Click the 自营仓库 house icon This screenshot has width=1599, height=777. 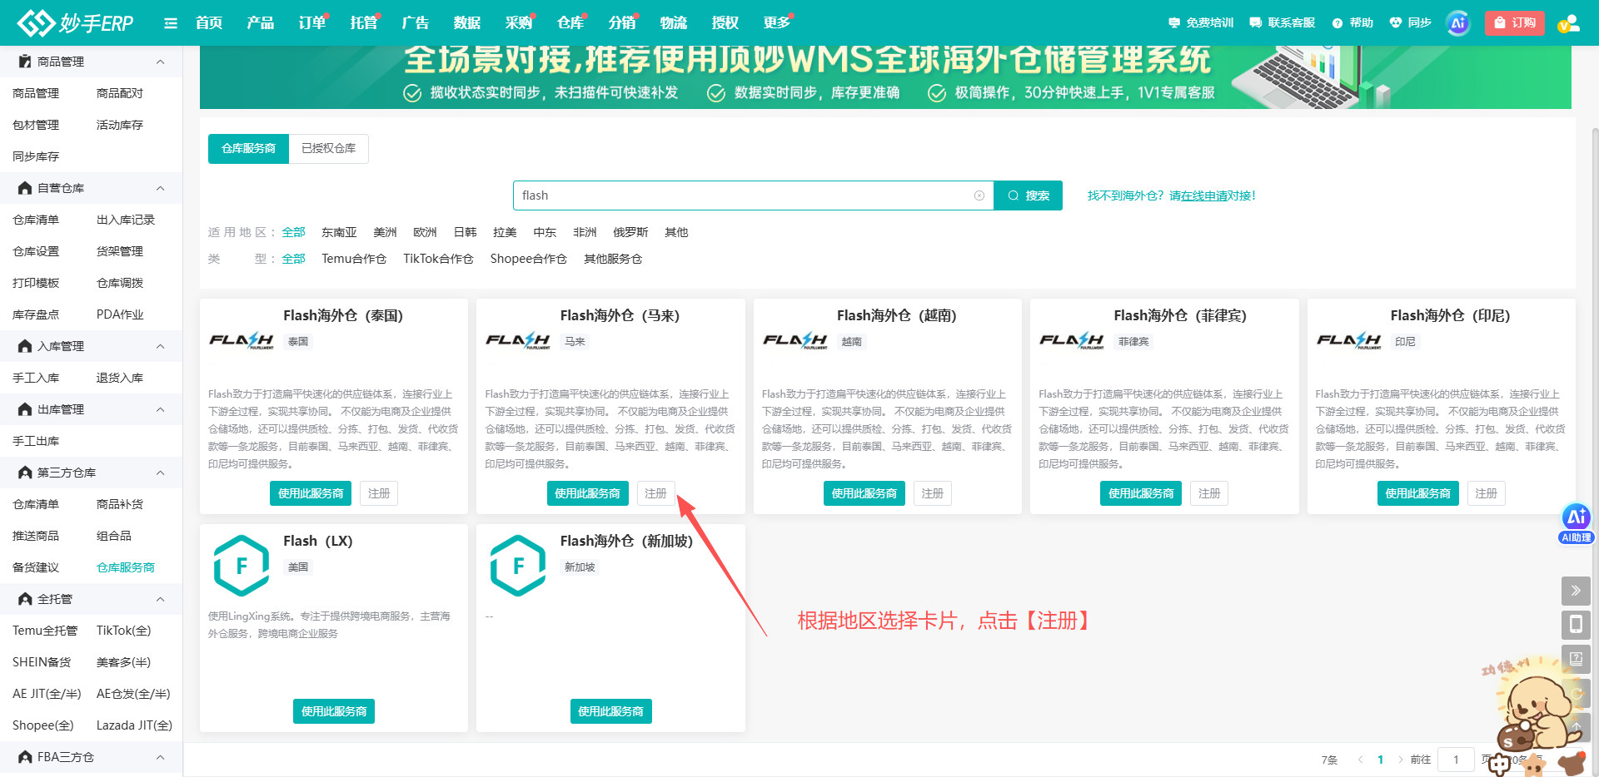(x=25, y=188)
